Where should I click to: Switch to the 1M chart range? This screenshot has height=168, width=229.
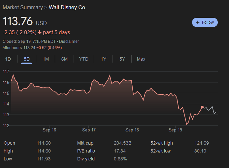pos(46,59)
